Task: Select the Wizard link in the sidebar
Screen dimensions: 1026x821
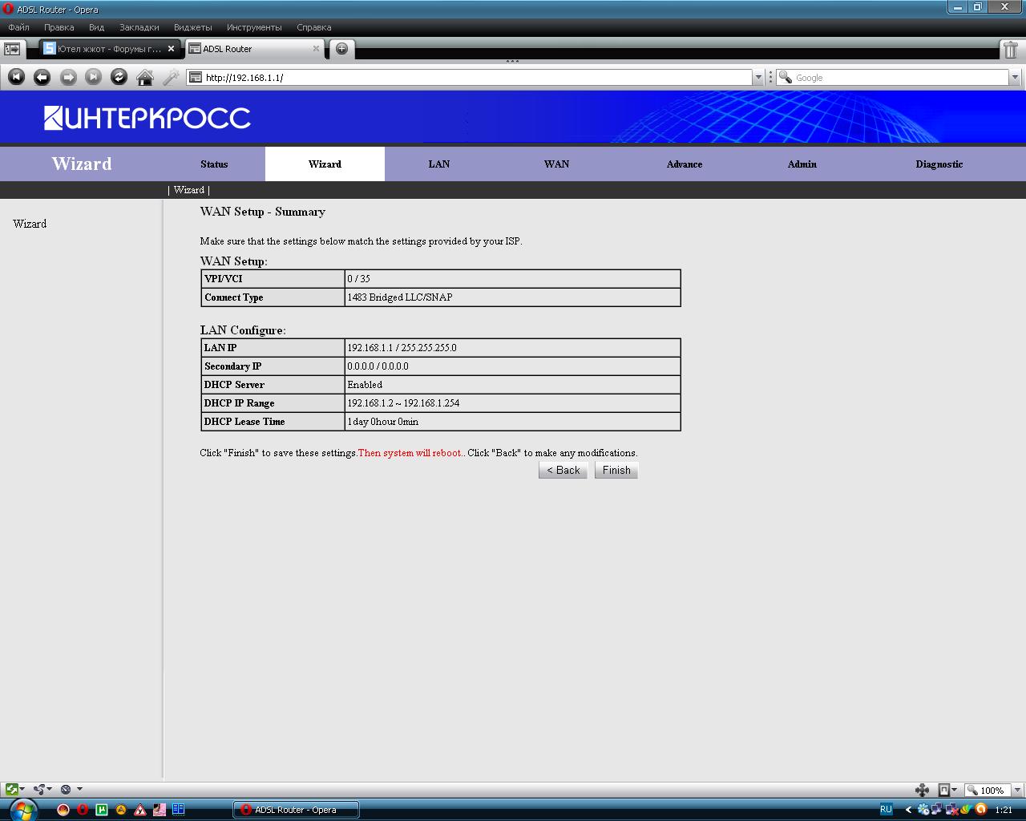Action: click(30, 224)
